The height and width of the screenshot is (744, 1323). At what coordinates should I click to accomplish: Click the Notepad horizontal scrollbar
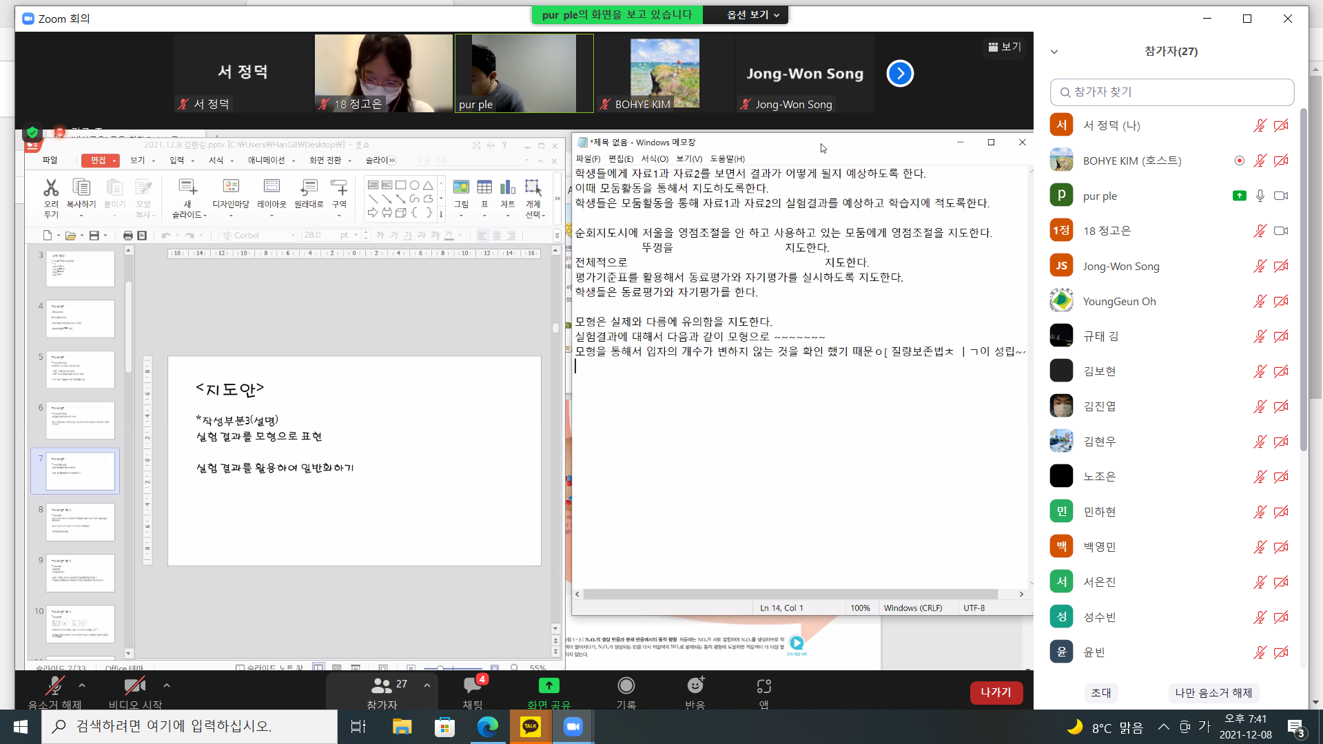point(790,594)
